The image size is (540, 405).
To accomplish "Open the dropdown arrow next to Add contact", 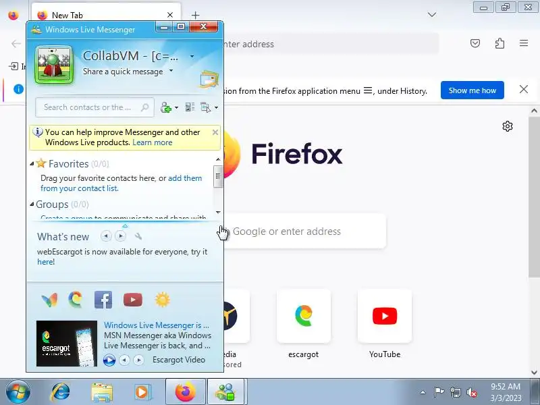I will tap(177, 108).
